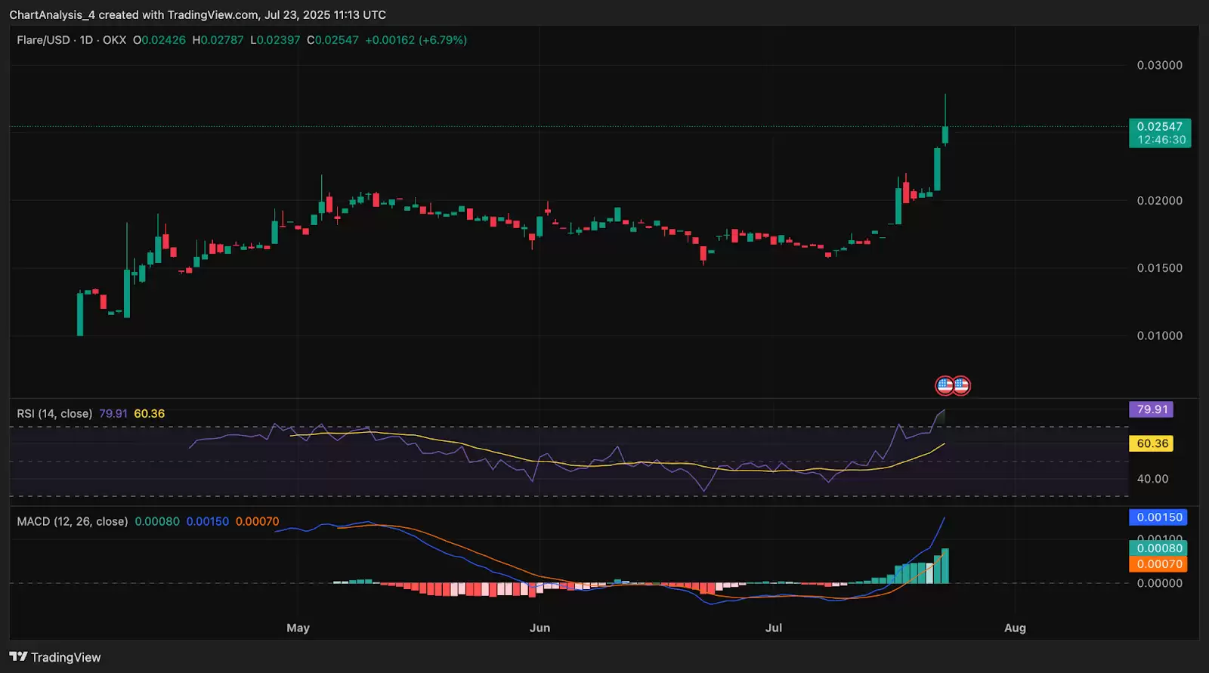
Task: Click the Jun label on time axis
Action: tap(540, 628)
